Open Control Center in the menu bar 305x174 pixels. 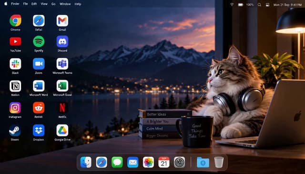(268, 5)
